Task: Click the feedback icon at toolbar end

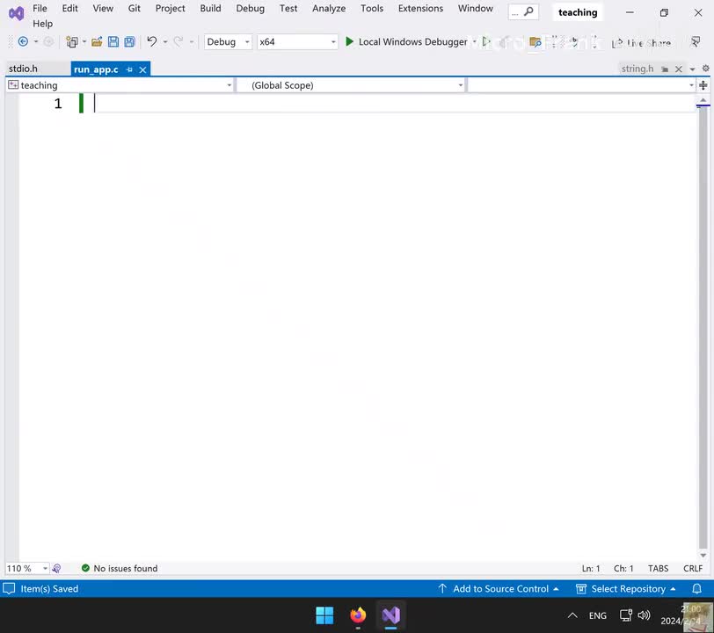Action: tap(696, 42)
